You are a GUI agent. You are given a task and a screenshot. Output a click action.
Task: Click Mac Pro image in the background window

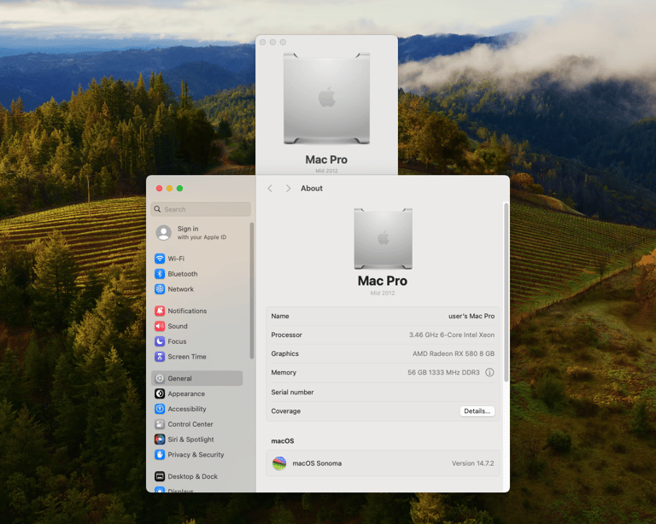(x=326, y=98)
